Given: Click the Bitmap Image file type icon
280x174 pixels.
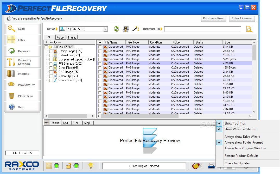Looking at the screenshot, I should click(x=55, y=51).
